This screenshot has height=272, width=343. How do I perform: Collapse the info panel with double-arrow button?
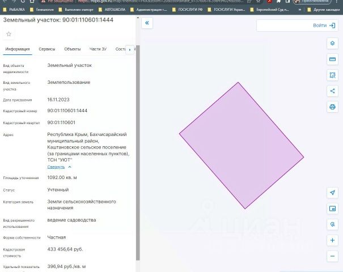[147, 23]
